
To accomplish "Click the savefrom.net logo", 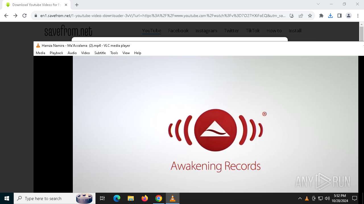I will 68,31.
